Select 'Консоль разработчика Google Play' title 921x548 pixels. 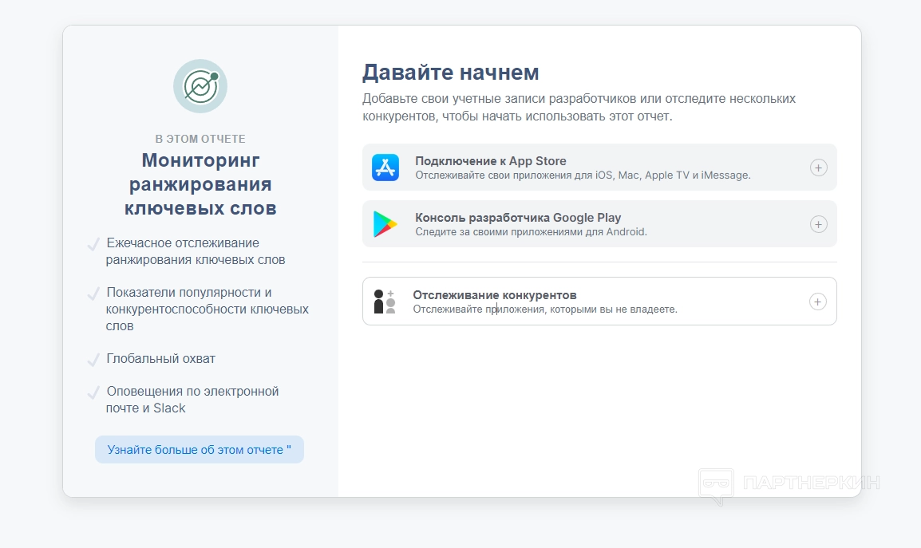click(x=518, y=217)
